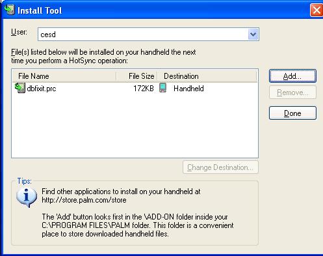Click the Handheld destination text
Viewport: 323px width, 256px height.
pos(188,89)
